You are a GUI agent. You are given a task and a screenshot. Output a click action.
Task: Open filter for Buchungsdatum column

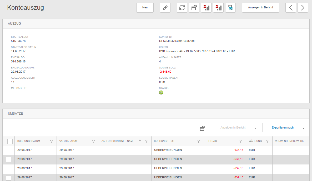click(x=51, y=141)
